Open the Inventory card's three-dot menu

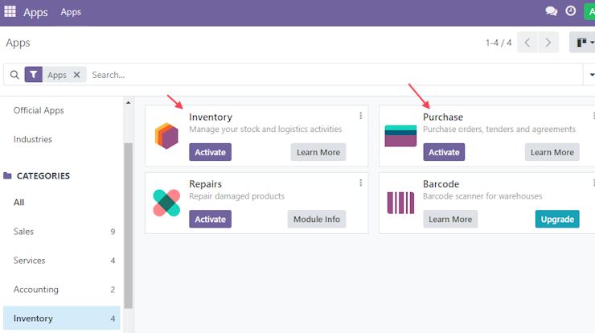[360, 116]
